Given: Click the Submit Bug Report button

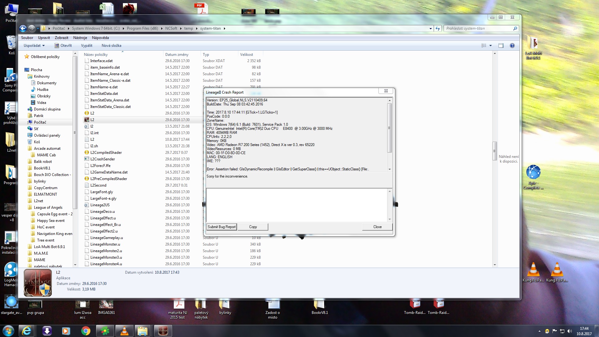Looking at the screenshot, I should pos(222,227).
